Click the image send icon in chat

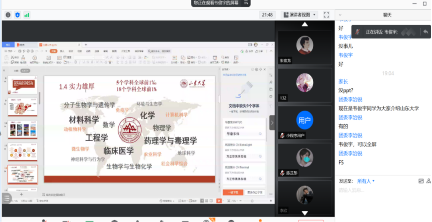421,181
